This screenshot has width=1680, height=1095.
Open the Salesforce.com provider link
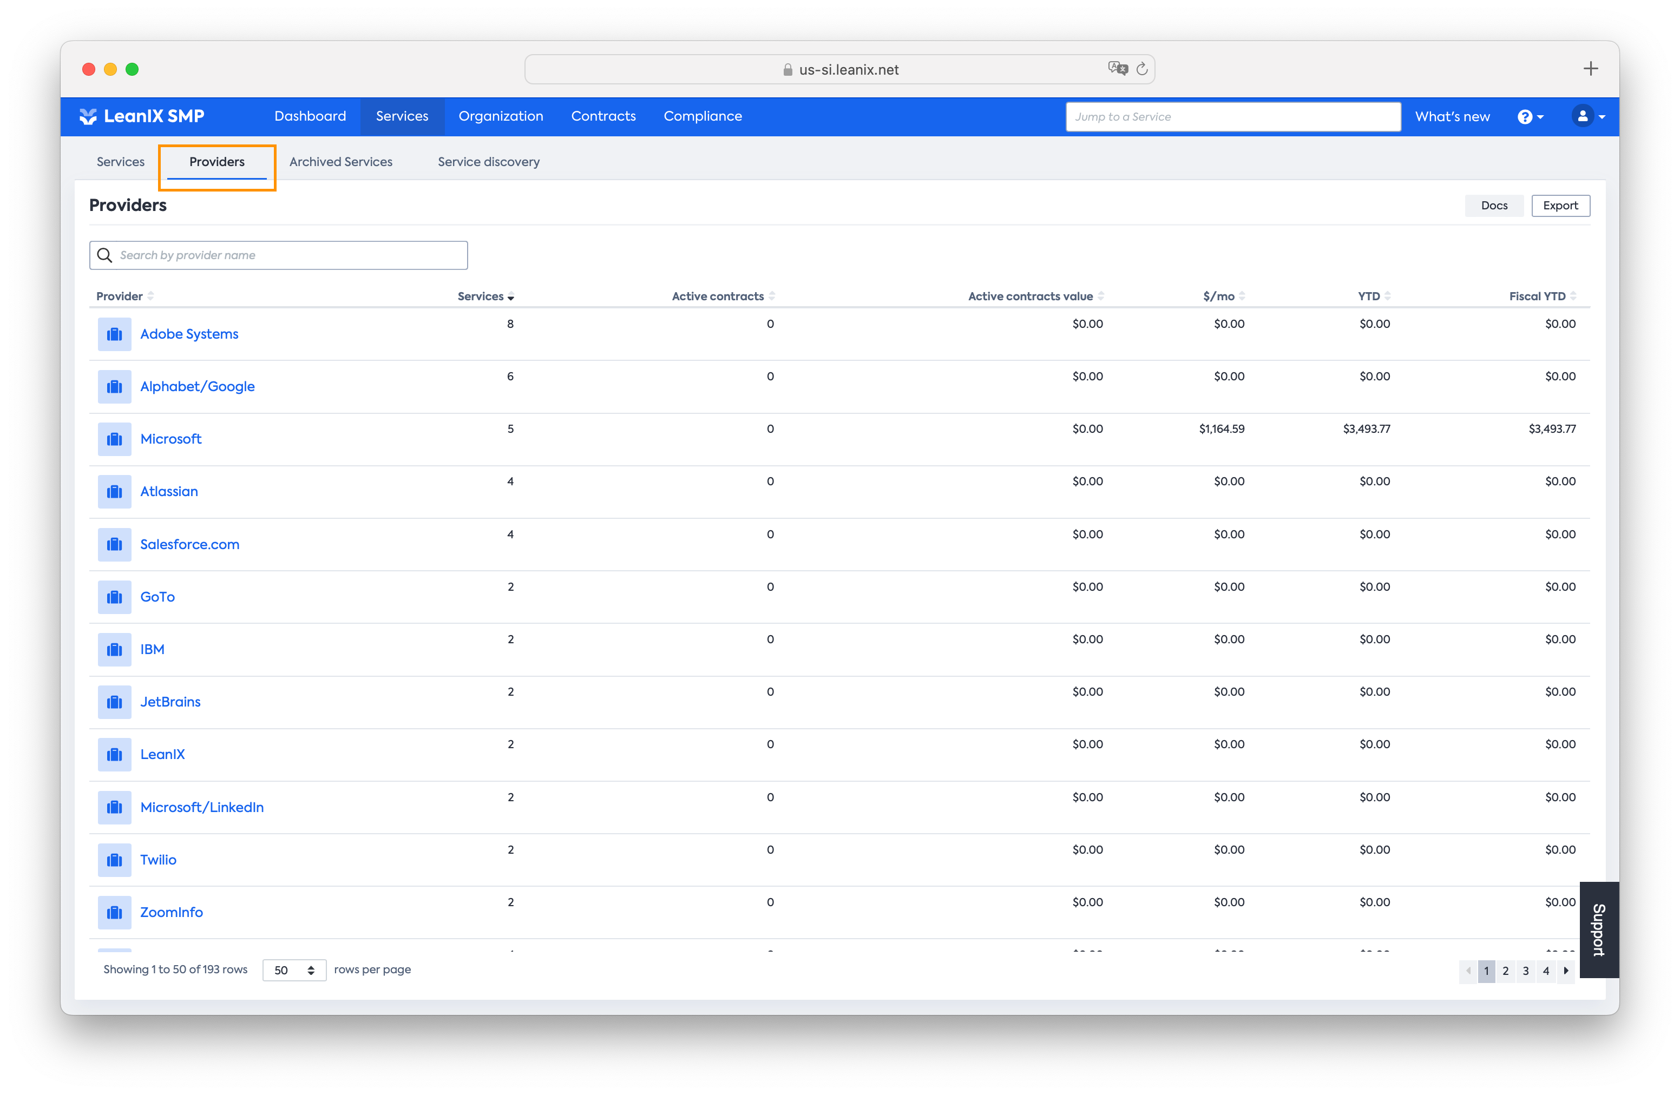(190, 545)
